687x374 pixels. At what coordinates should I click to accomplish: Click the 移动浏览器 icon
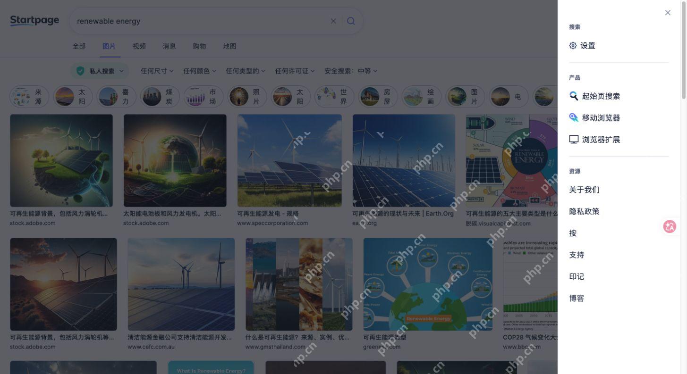point(574,117)
